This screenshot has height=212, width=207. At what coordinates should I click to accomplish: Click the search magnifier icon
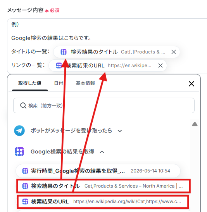click(23, 105)
